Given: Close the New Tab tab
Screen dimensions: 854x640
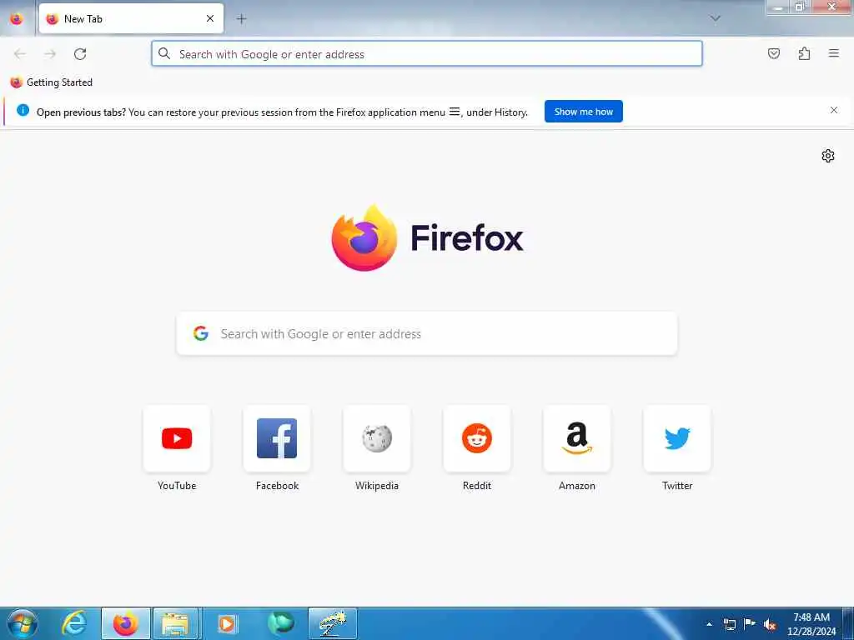Looking at the screenshot, I should [x=210, y=18].
